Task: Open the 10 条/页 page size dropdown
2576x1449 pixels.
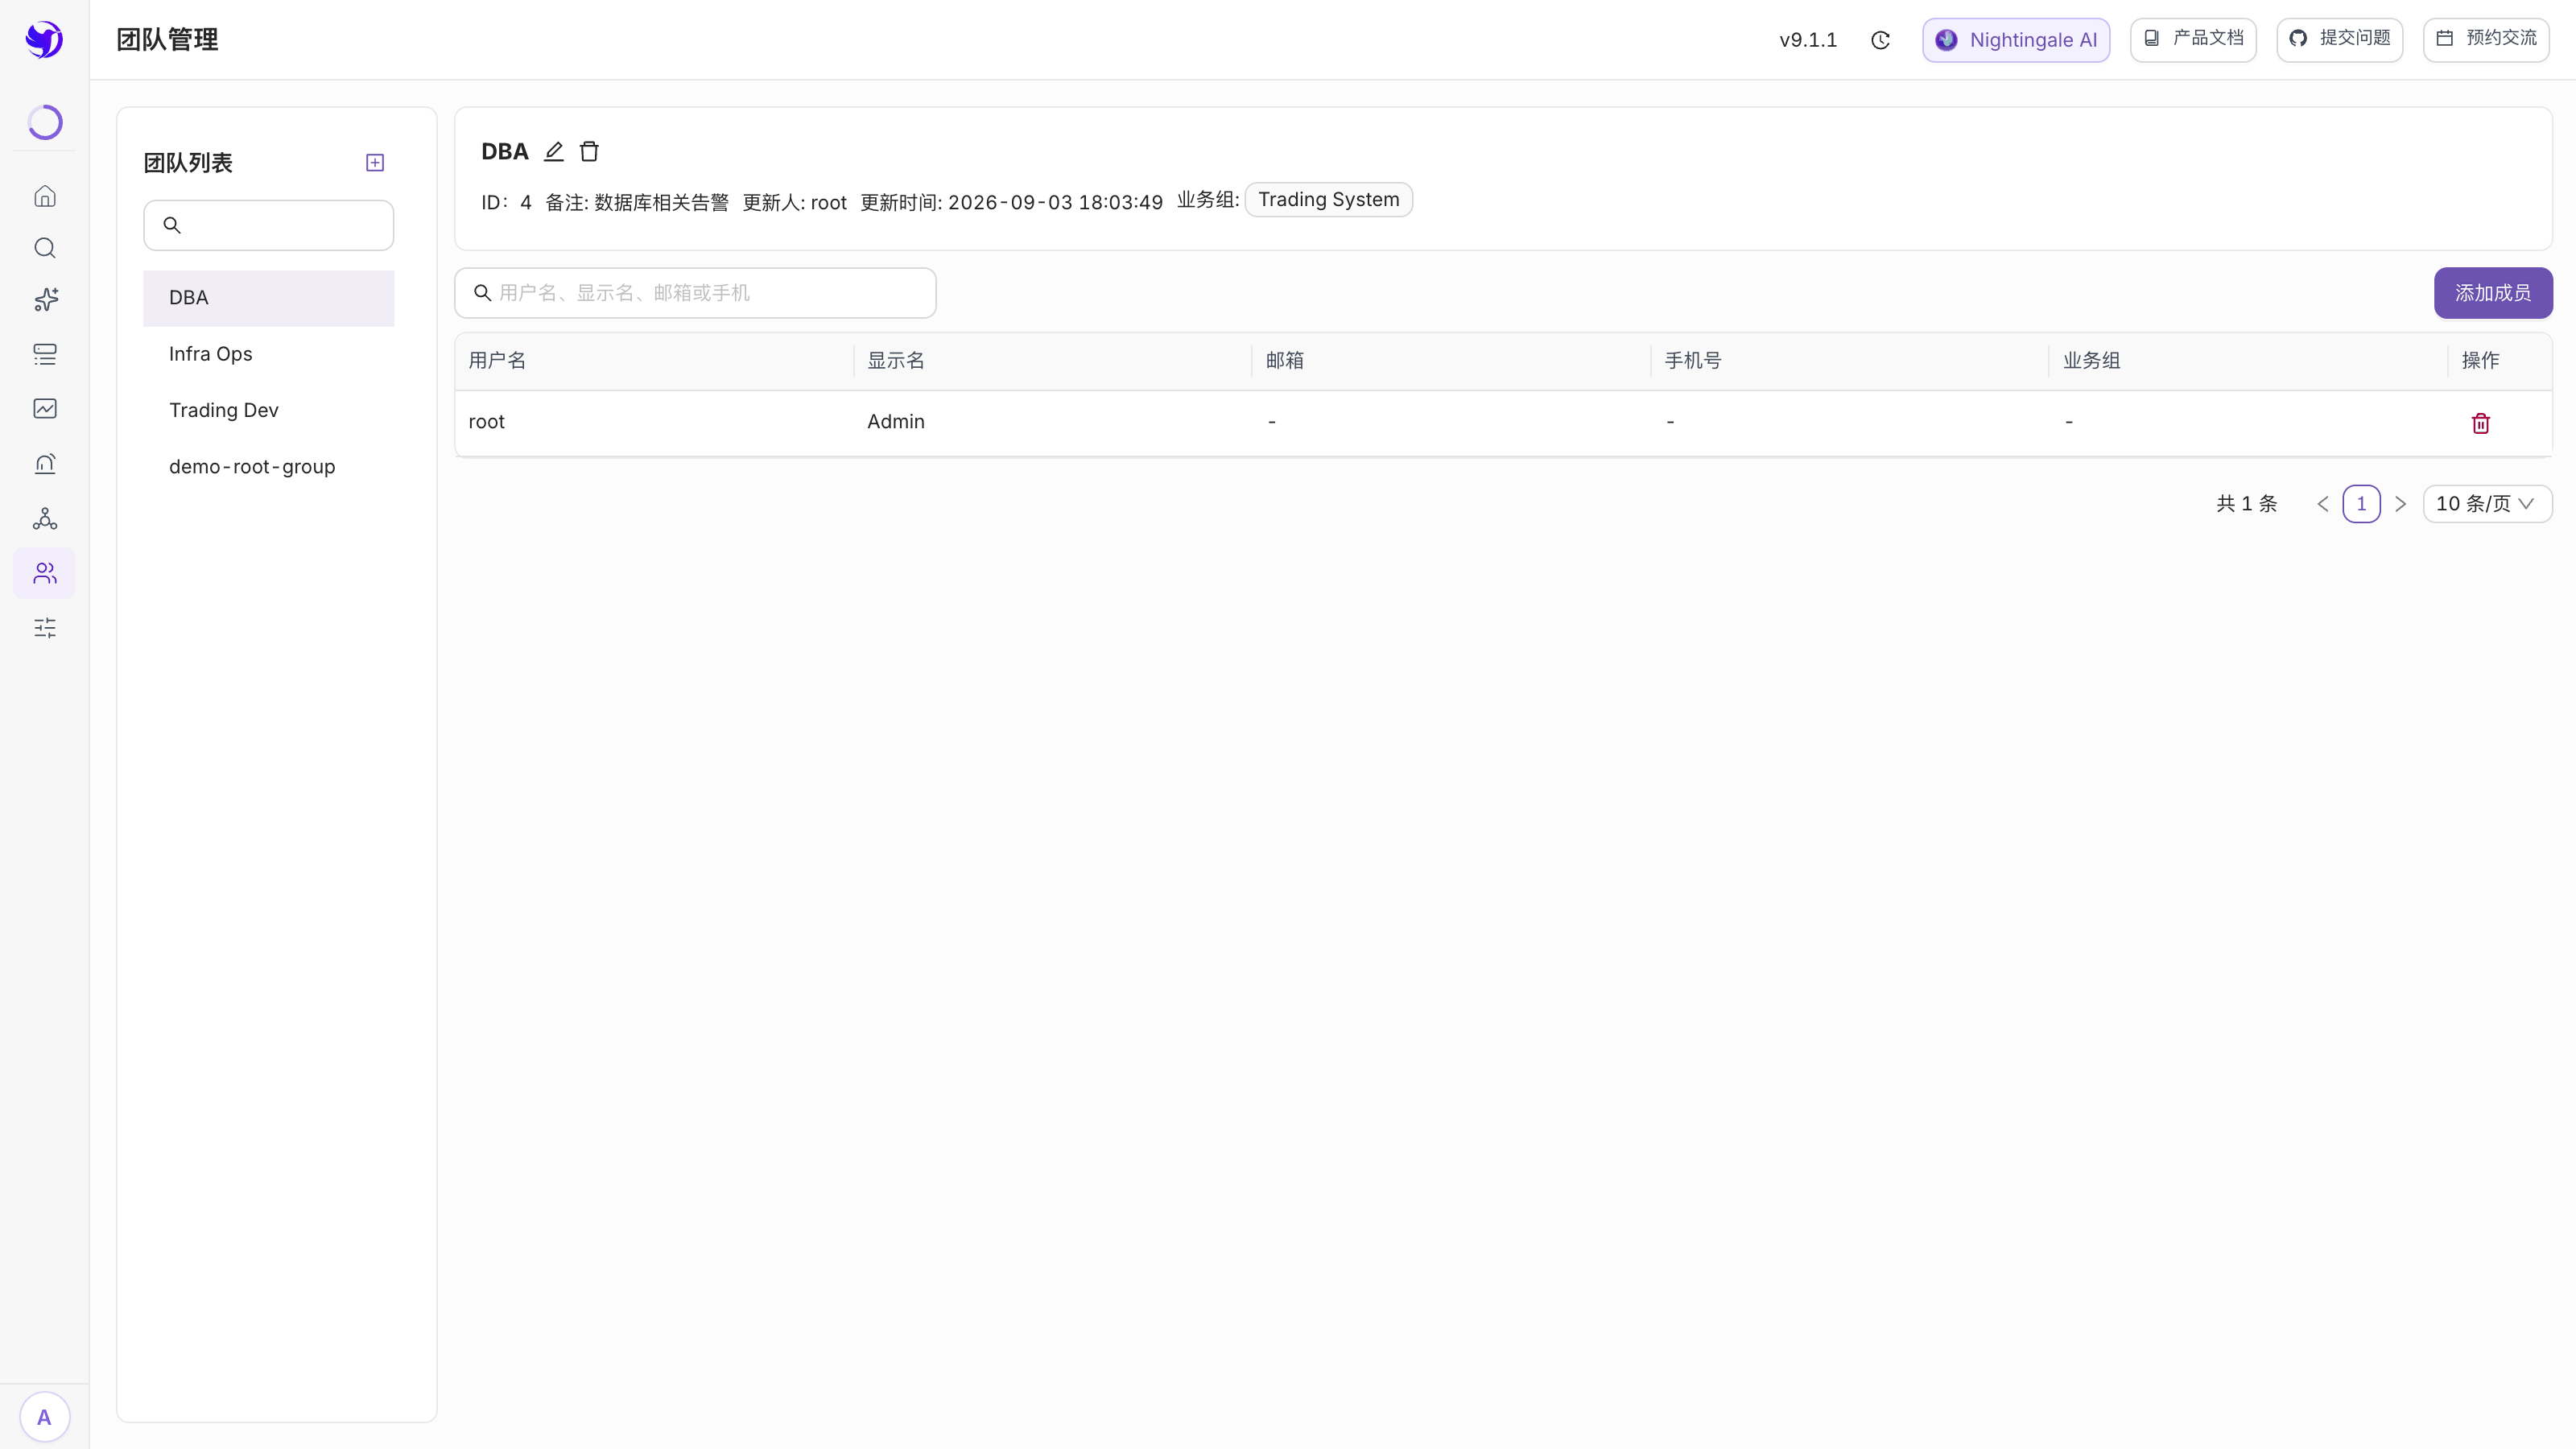Action: (2487, 504)
